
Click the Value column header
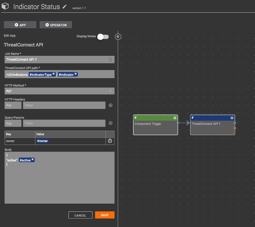[70, 134]
